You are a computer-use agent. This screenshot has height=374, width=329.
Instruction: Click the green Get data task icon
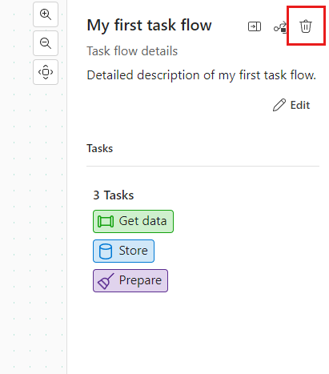point(106,222)
